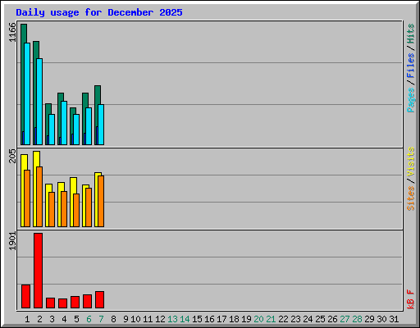
Task: Click the day 7 red KB bar
Action: click(x=99, y=299)
